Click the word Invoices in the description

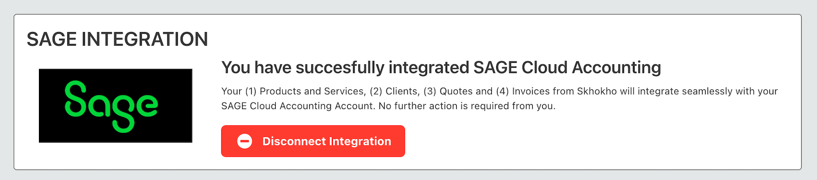tap(531, 91)
